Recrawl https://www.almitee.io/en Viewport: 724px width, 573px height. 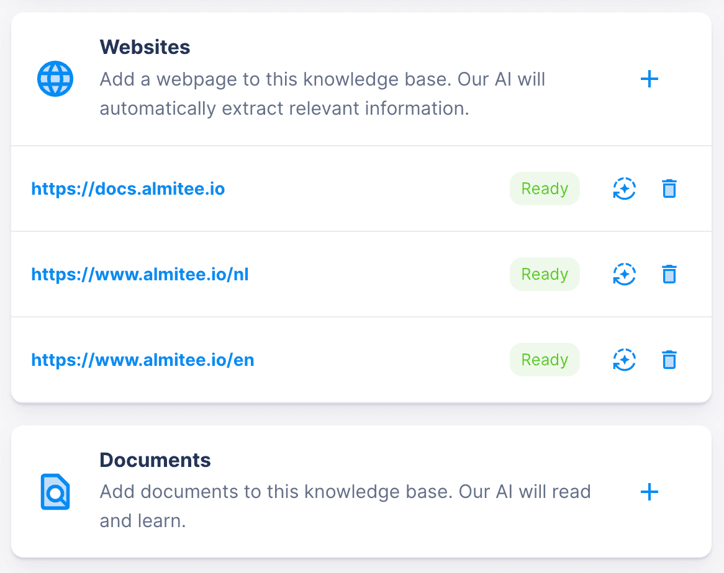(623, 360)
